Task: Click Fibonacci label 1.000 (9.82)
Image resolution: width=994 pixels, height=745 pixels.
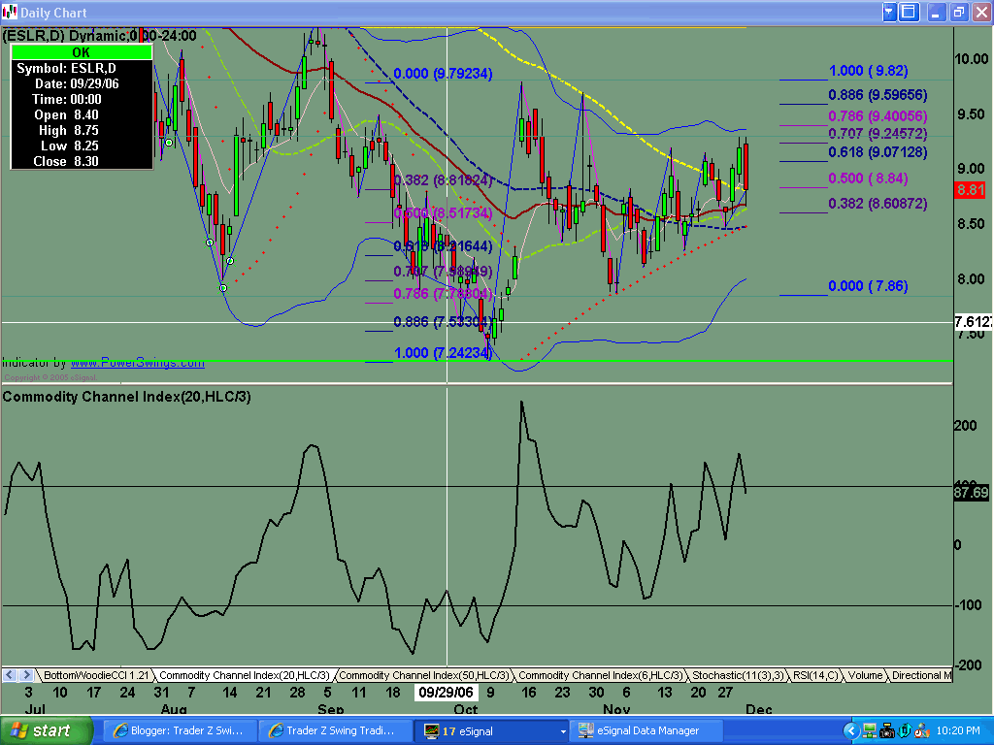Action: coord(868,71)
